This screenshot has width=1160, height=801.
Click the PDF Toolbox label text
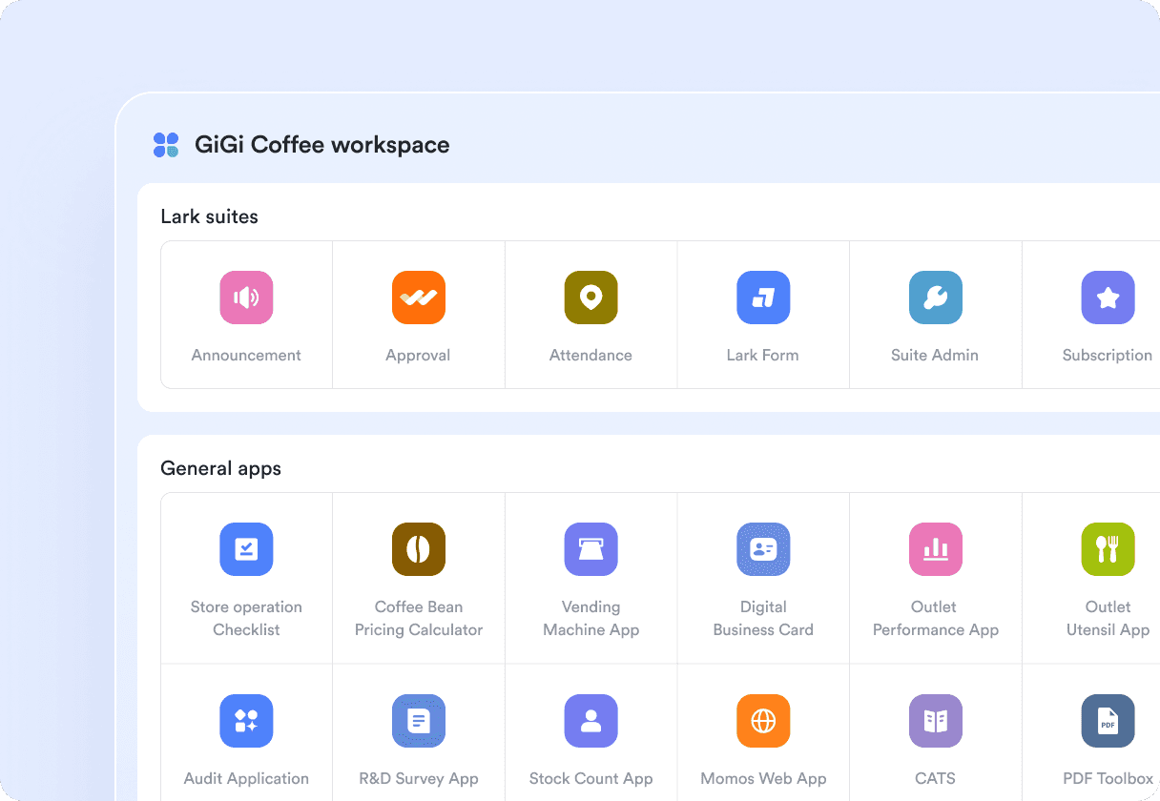tap(1108, 778)
